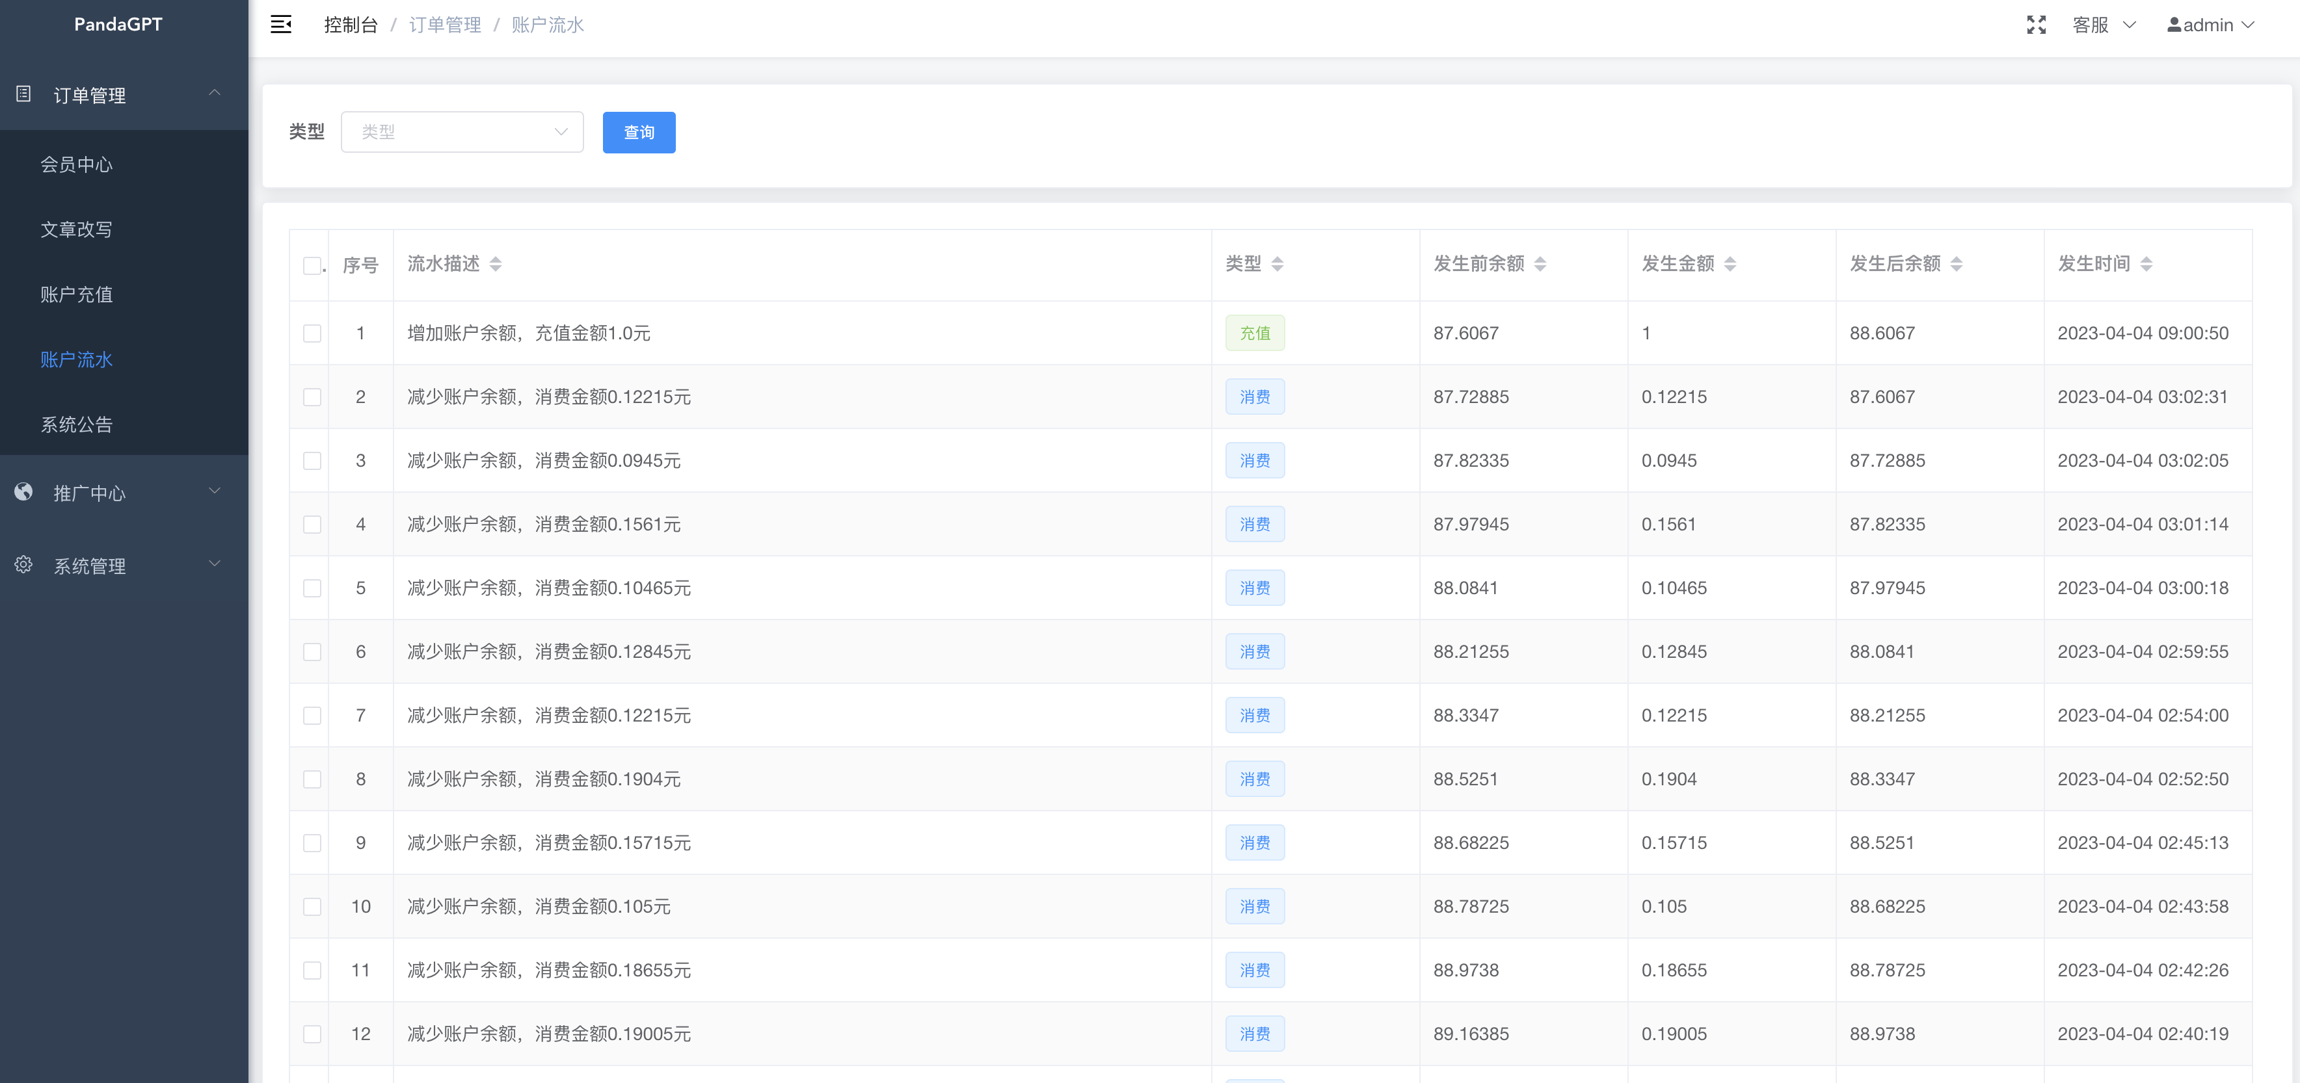Expand the 系统管理 menu chevron
Viewport: 2300px width, 1083px height.
(214, 564)
